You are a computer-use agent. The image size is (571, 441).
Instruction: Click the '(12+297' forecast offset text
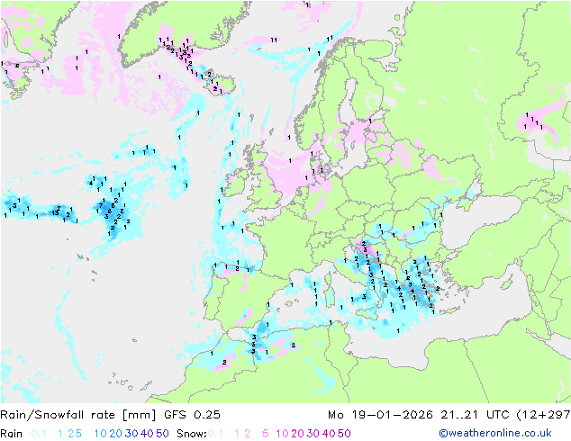tap(543, 414)
